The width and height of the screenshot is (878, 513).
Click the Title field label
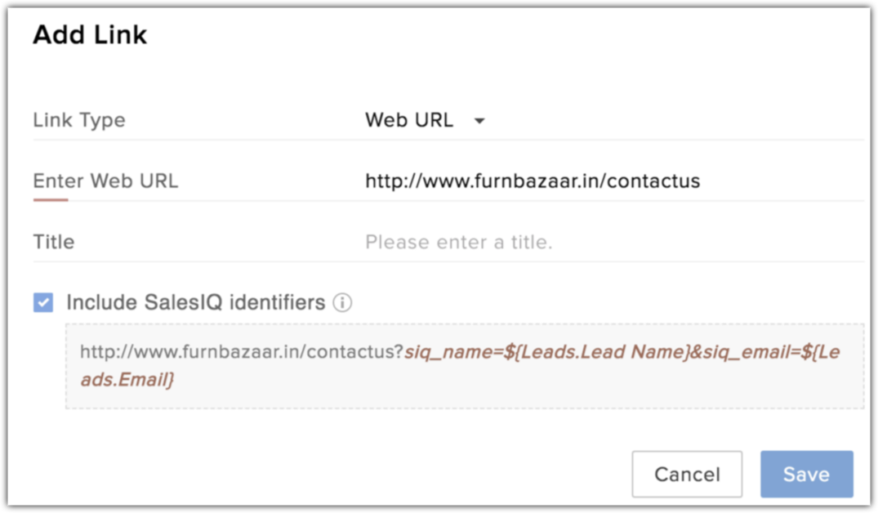point(54,243)
